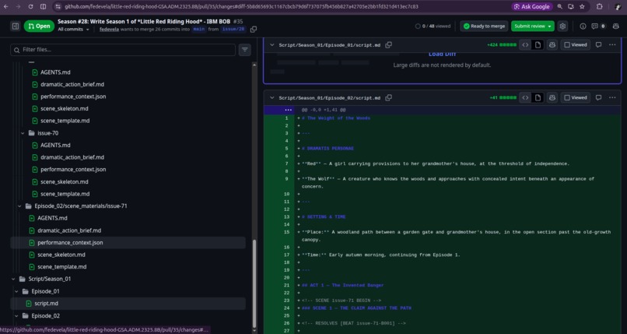The height and width of the screenshot is (334, 627).
Task: Copy path of Episode_02/script.md
Action: [388, 97]
